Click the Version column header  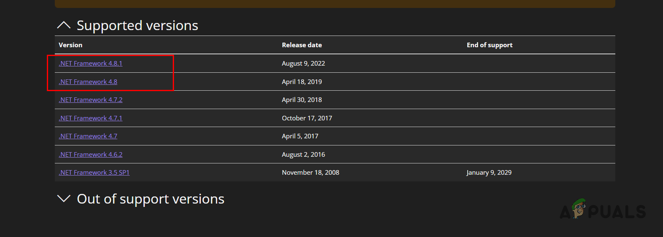[70, 45]
